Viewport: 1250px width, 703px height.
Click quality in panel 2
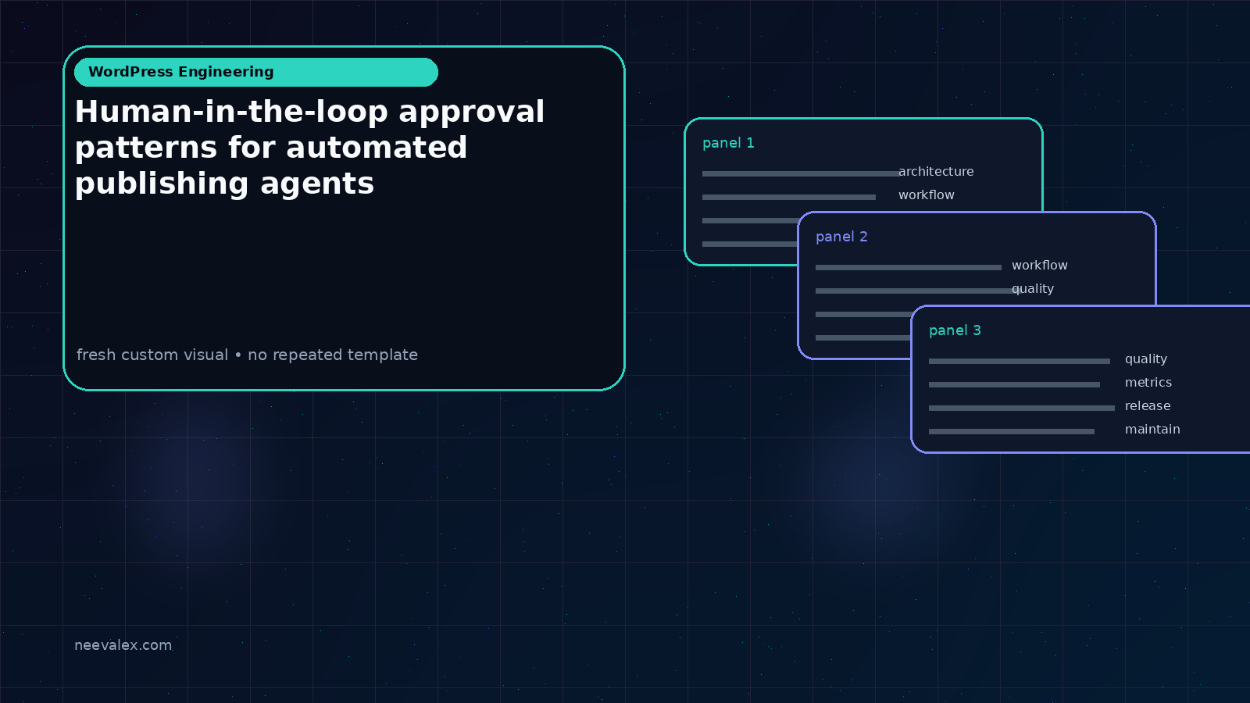pos(1033,289)
